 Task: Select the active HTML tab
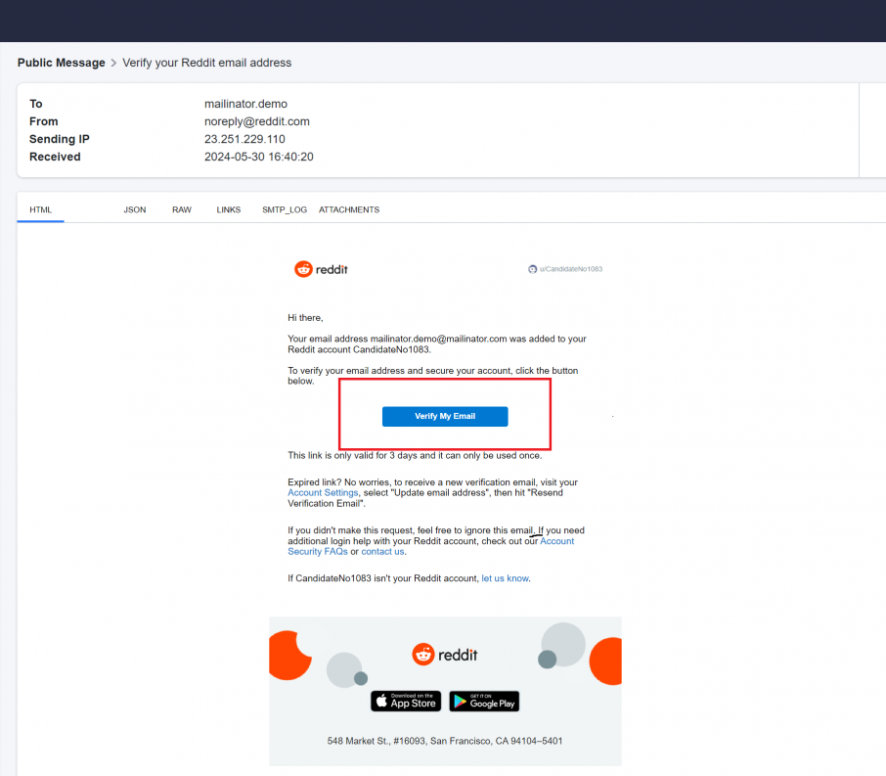tap(40, 208)
